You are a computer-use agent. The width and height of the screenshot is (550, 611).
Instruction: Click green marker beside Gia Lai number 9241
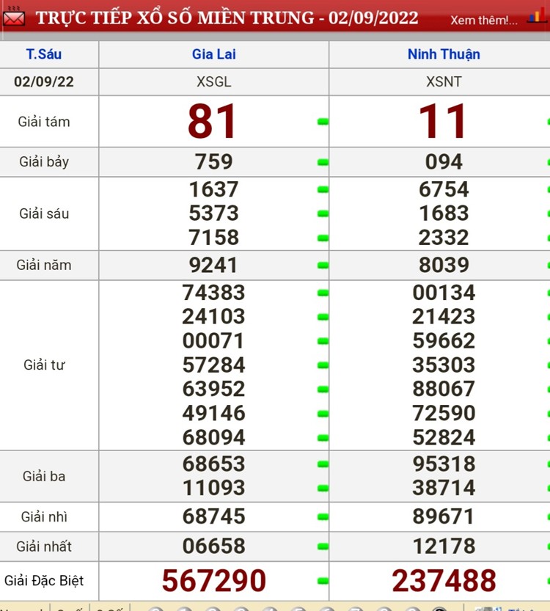pyautogui.click(x=323, y=266)
